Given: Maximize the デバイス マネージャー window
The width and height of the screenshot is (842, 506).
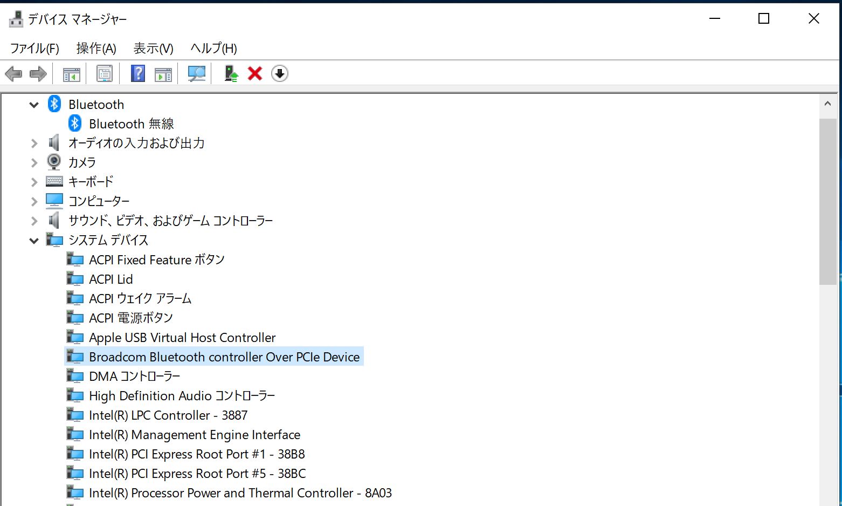Looking at the screenshot, I should 764,19.
